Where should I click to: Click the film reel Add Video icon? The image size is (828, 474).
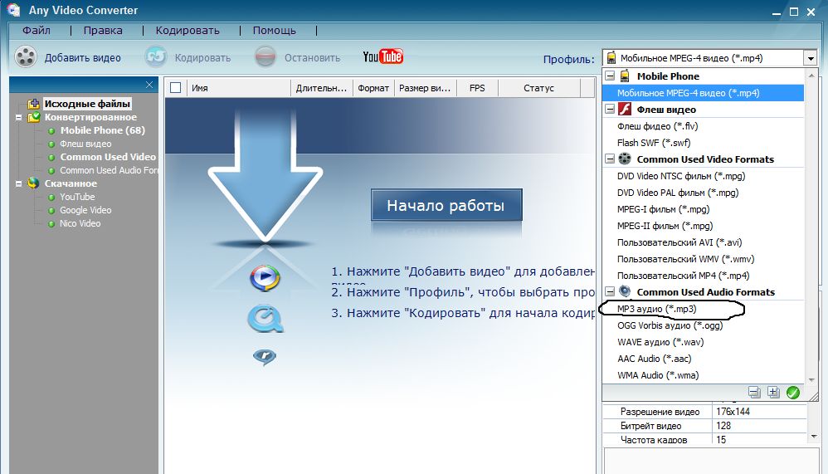(x=27, y=57)
